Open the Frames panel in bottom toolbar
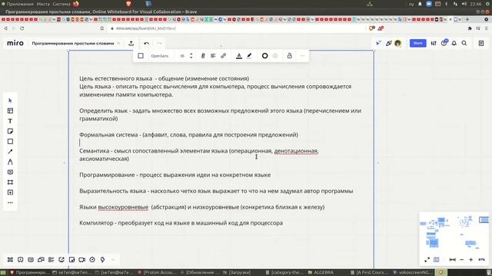 10,260
